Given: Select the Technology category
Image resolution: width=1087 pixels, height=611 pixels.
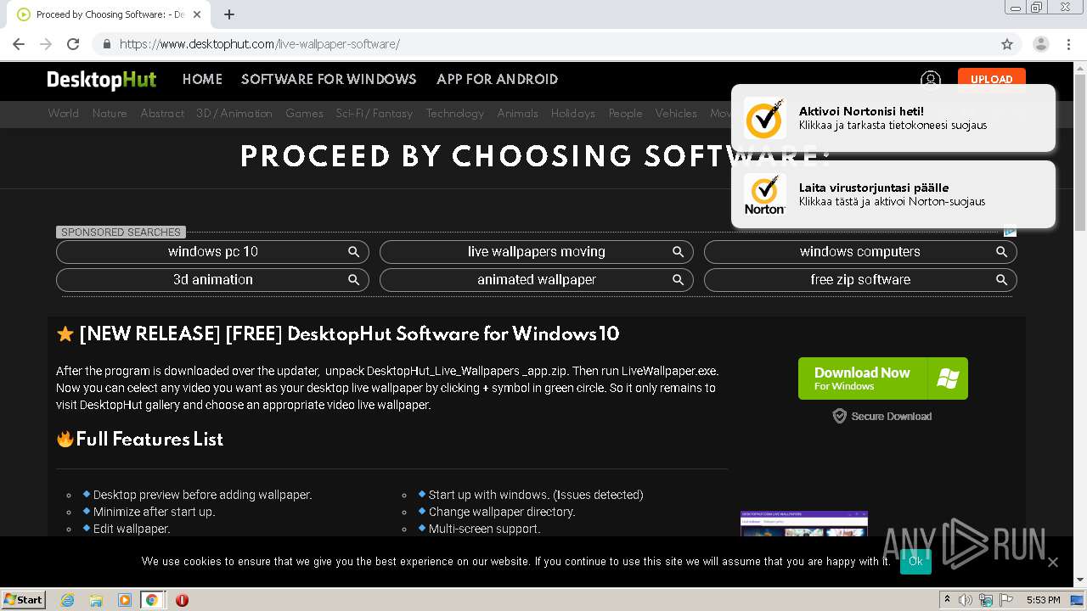Looking at the screenshot, I should click(x=455, y=113).
